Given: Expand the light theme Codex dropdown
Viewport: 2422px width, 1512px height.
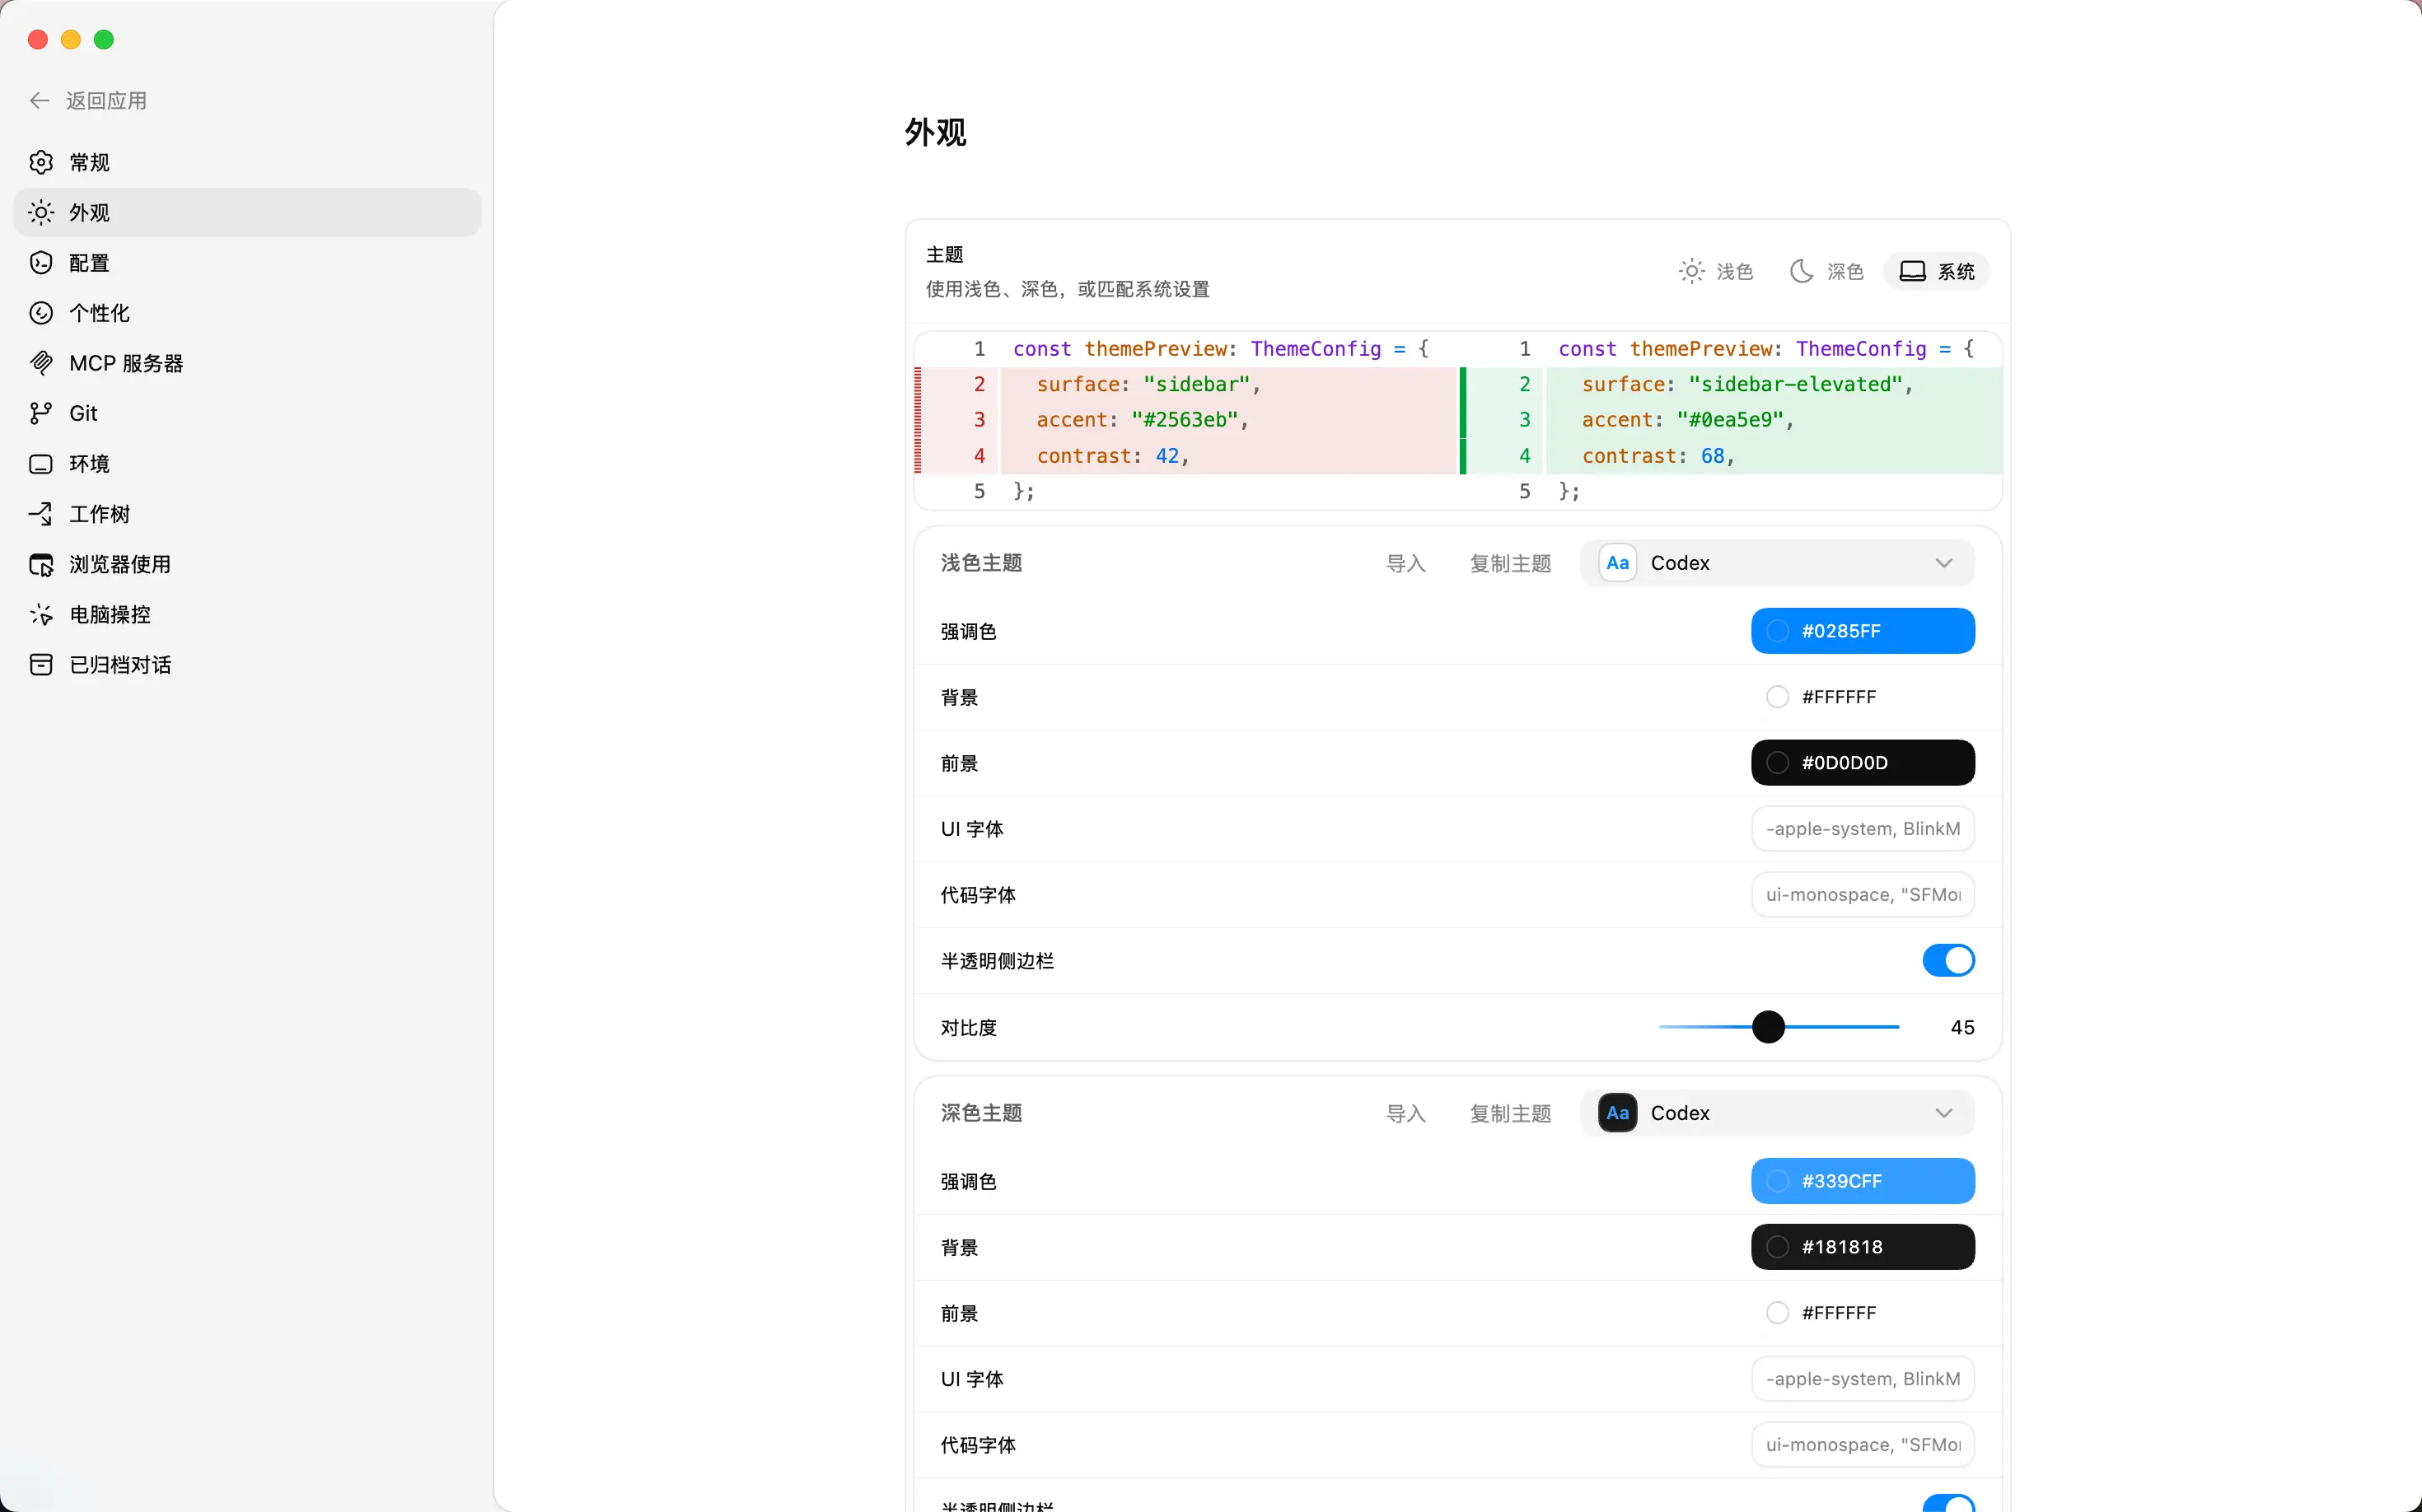Looking at the screenshot, I should [1942, 563].
